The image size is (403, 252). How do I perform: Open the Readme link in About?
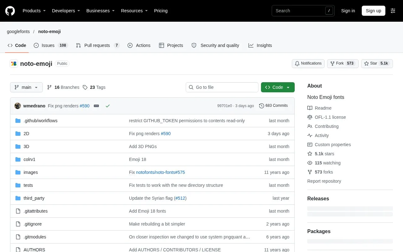tap(320, 108)
